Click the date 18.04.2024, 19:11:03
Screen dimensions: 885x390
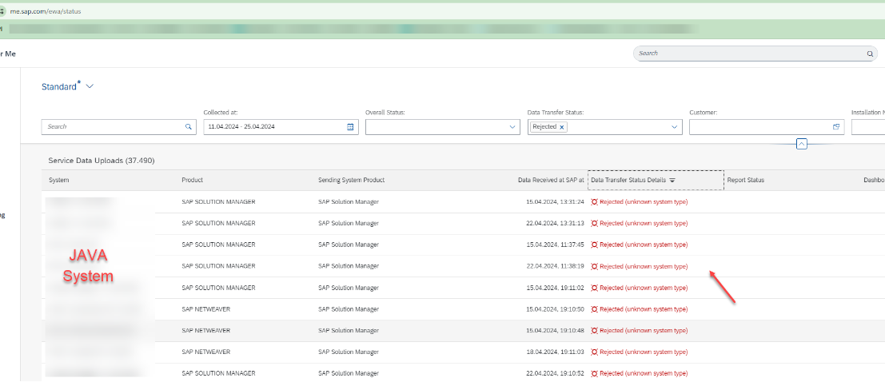pyautogui.click(x=555, y=352)
